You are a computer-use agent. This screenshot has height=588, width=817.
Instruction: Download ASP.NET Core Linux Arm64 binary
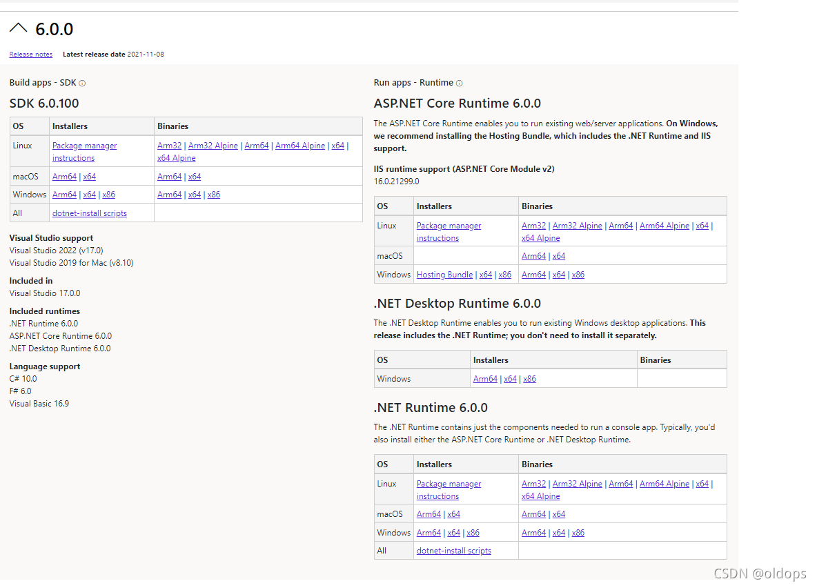tap(620, 226)
